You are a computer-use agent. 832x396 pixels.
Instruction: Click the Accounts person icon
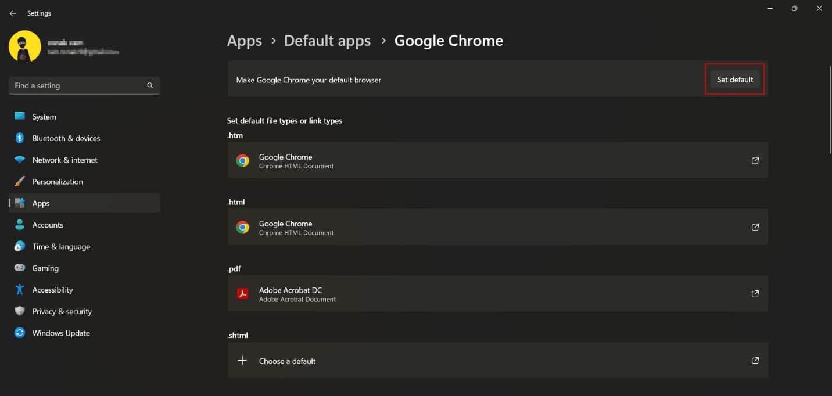click(20, 225)
